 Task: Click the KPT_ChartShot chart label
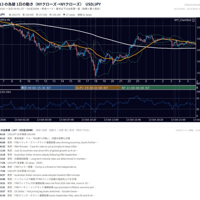[x=183, y=20]
